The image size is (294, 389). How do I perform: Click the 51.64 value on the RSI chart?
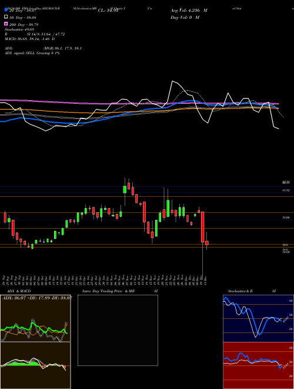(x=286, y=365)
